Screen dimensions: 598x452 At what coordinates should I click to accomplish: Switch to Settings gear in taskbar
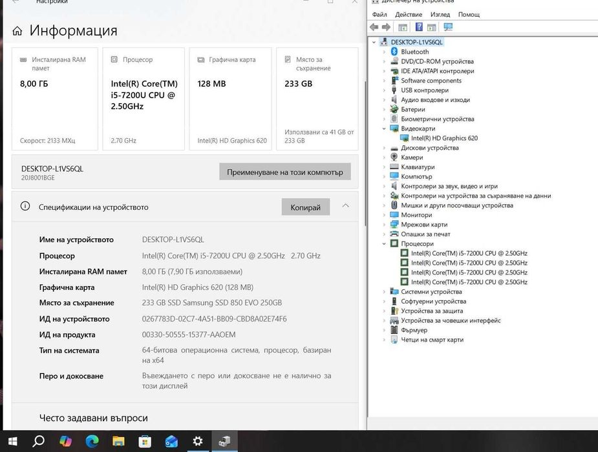pyautogui.click(x=198, y=441)
